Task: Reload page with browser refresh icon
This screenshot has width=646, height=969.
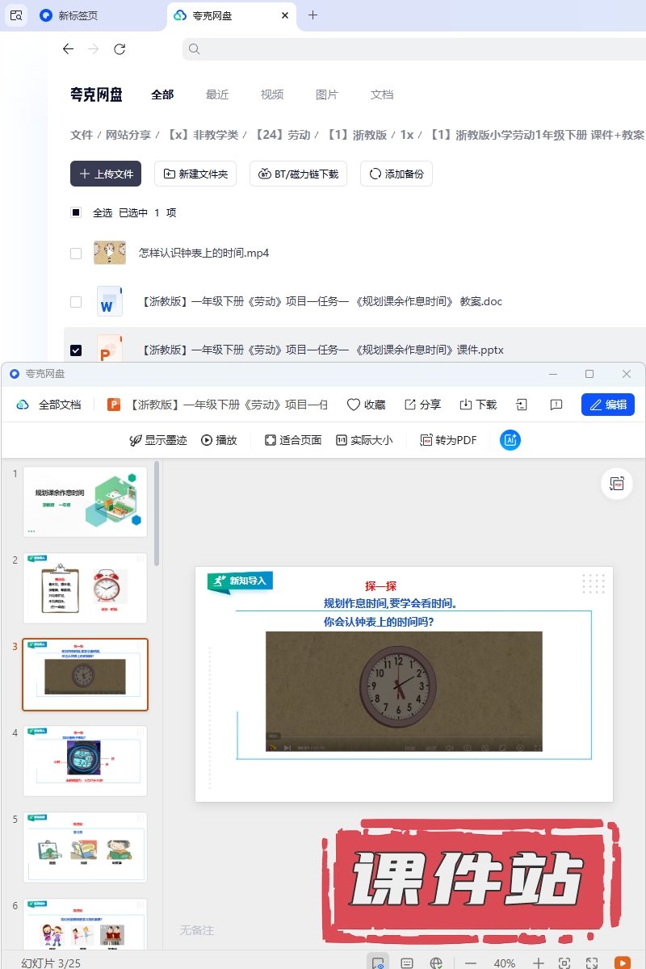Action: pos(120,49)
